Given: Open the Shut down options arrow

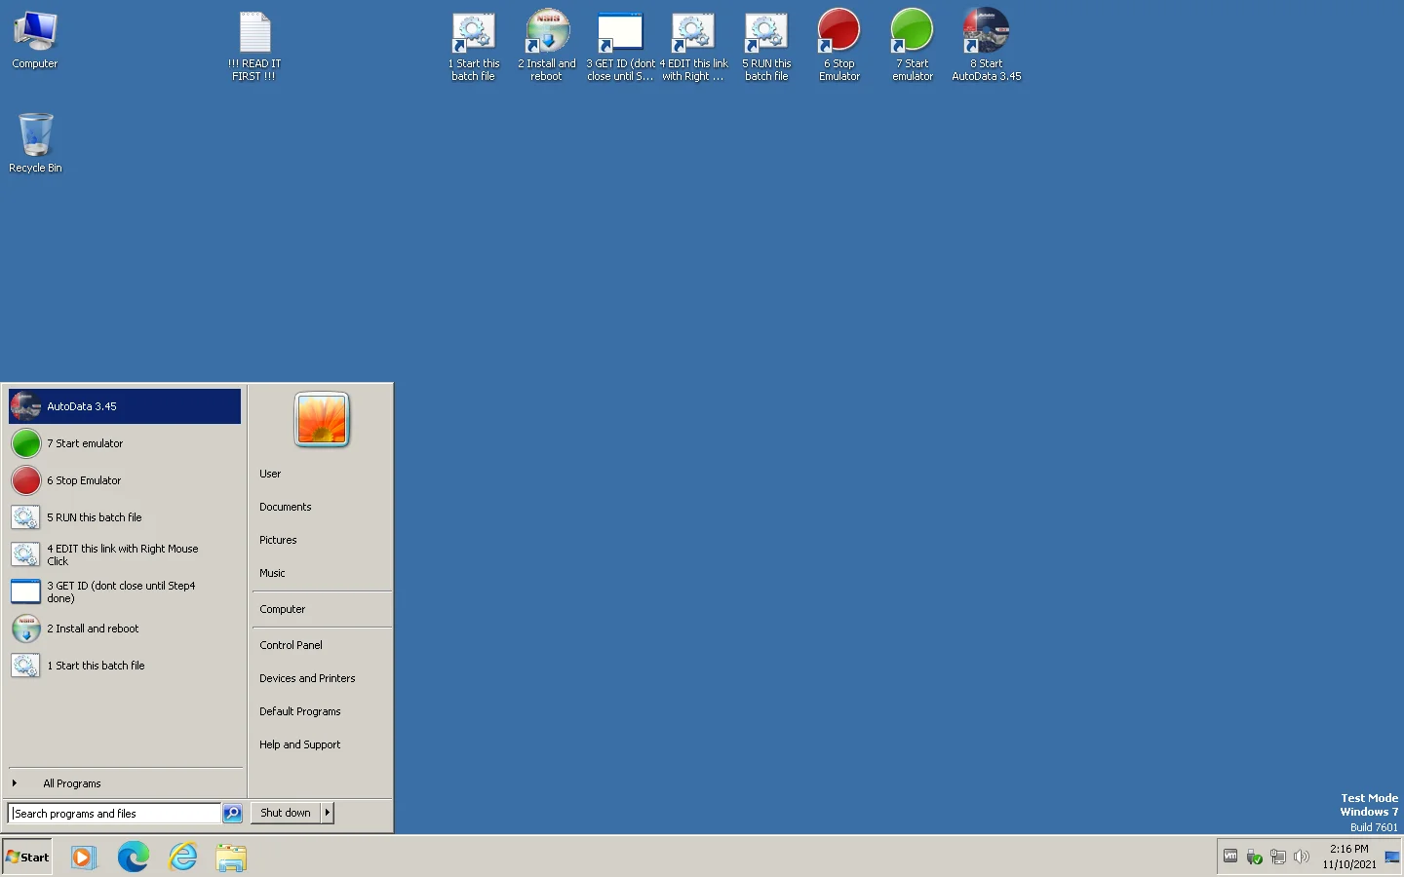Looking at the screenshot, I should 327,812.
